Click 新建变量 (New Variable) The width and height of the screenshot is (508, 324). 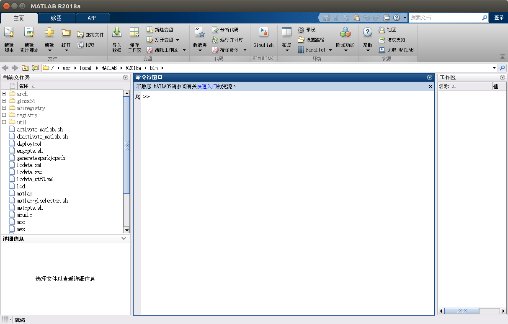click(160, 30)
